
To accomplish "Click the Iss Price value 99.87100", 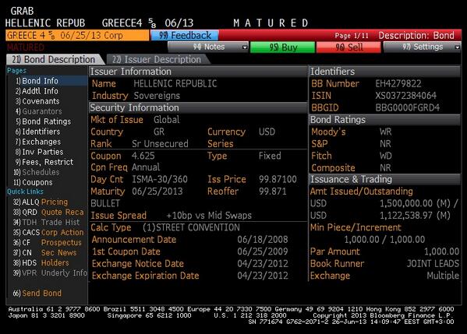I will click(278, 179).
